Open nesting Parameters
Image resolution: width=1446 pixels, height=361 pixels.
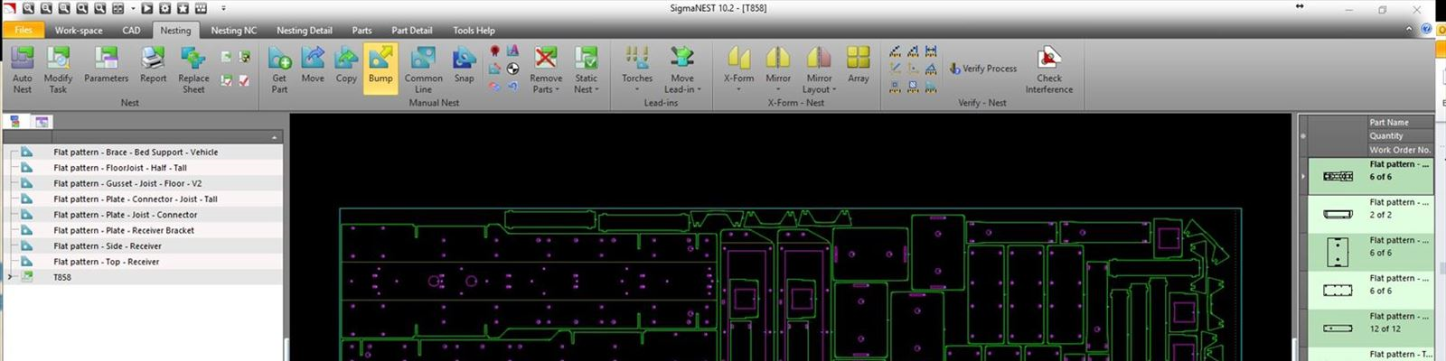point(106,65)
